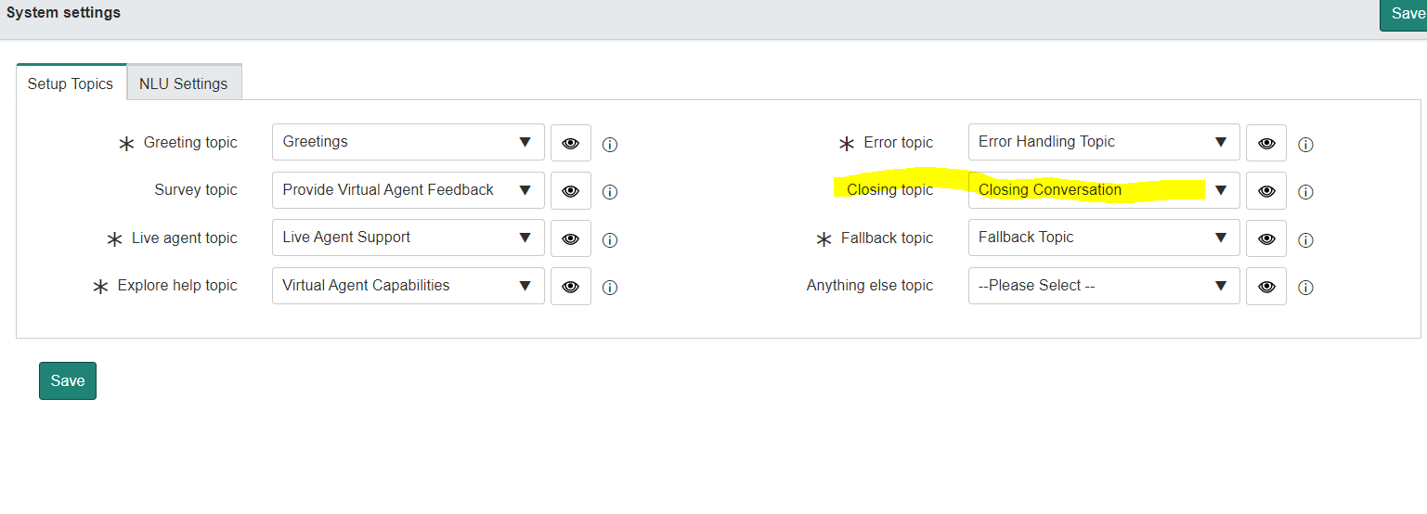Click info icon for Anything else topic
This screenshot has height=514, width=1427.
[x=1305, y=288]
